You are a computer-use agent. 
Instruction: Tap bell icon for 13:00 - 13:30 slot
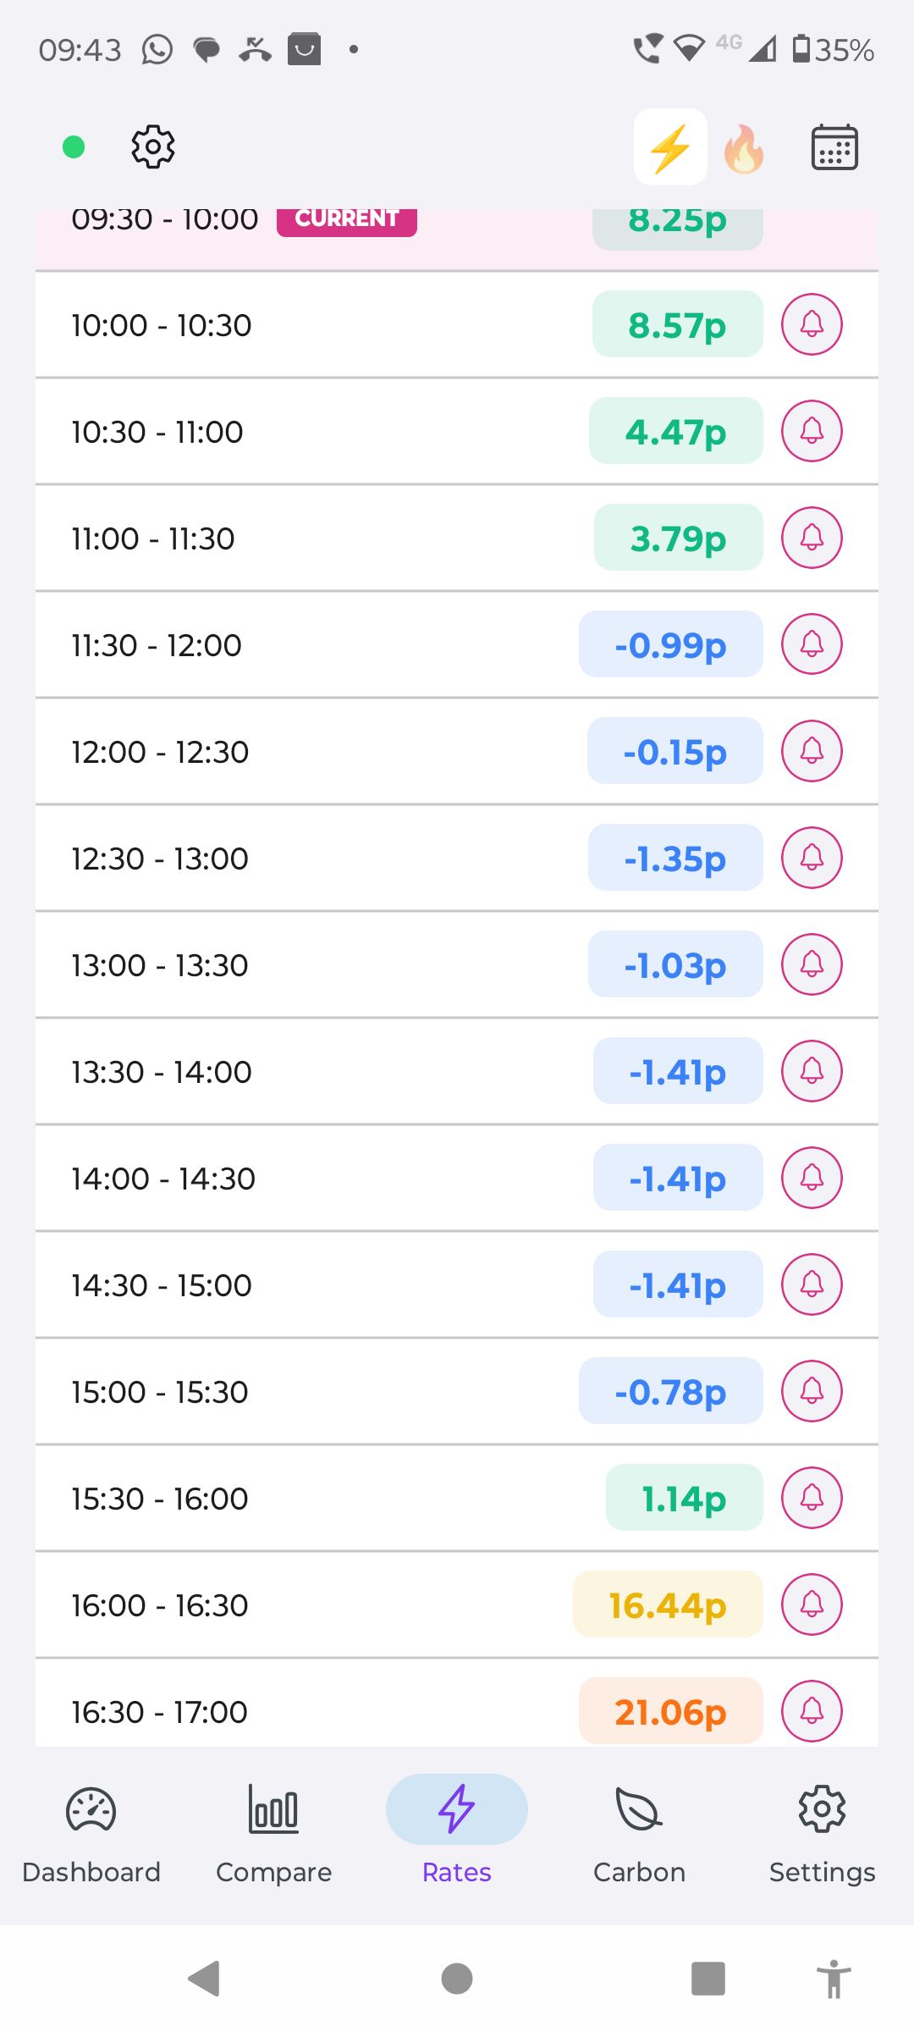click(812, 964)
